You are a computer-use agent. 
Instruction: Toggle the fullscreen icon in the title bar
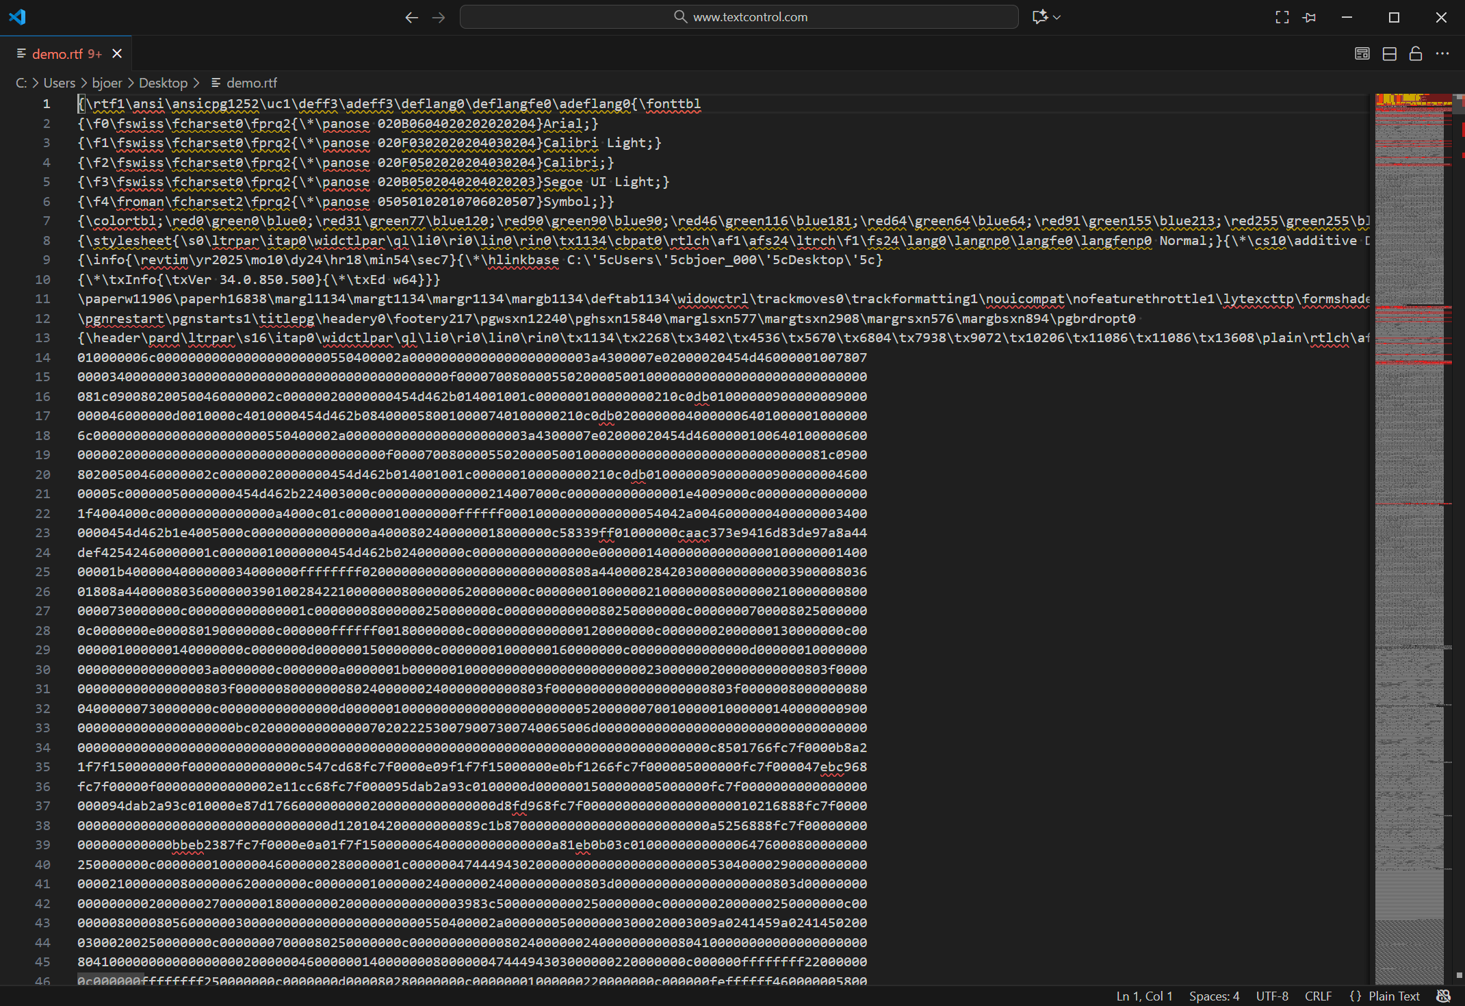pos(1282,17)
